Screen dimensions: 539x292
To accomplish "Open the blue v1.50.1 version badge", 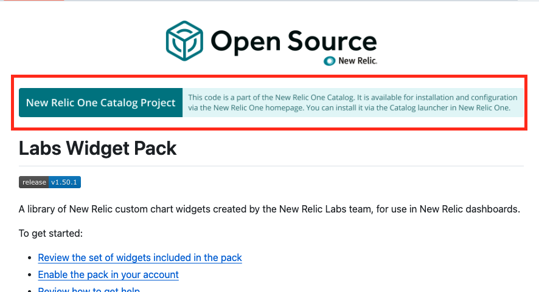I will (64, 182).
